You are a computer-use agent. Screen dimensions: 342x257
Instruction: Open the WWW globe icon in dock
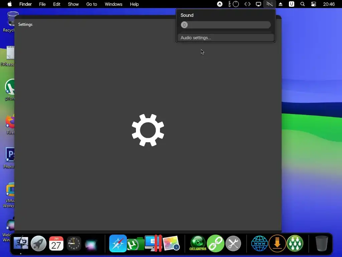260,243
